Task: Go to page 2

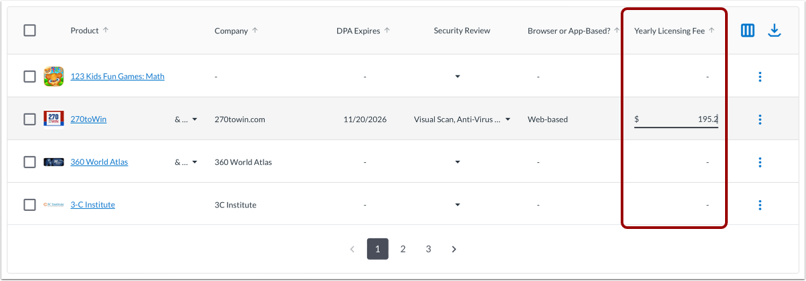Action: click(403, 249)
